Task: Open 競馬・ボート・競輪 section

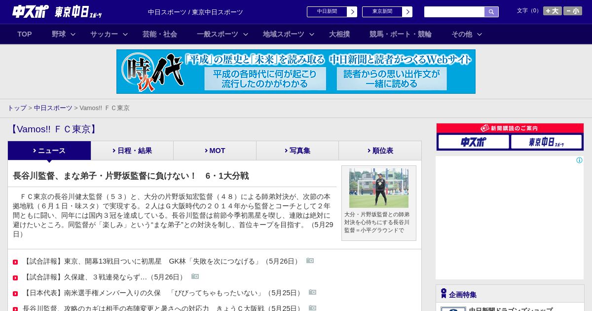Action: point(401,34)
